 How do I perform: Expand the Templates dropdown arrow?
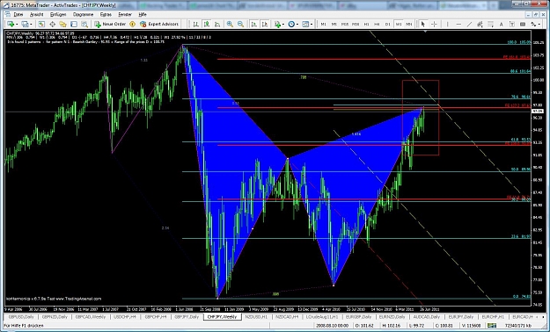coord(312,25)
